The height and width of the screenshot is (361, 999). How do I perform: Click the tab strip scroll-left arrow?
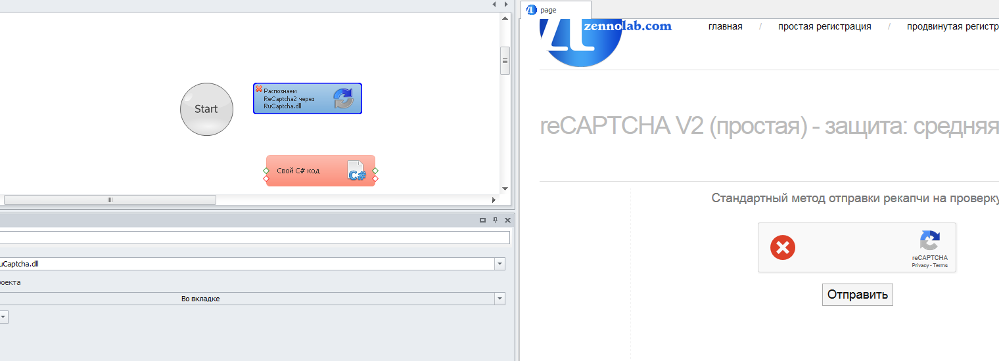[495, 4]
